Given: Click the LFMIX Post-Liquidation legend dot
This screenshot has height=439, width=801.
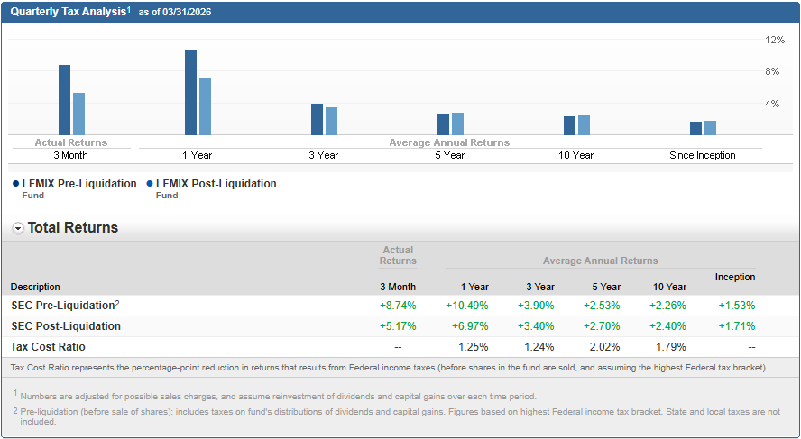Looking at the screenshot, I should [x=148, y=184].
